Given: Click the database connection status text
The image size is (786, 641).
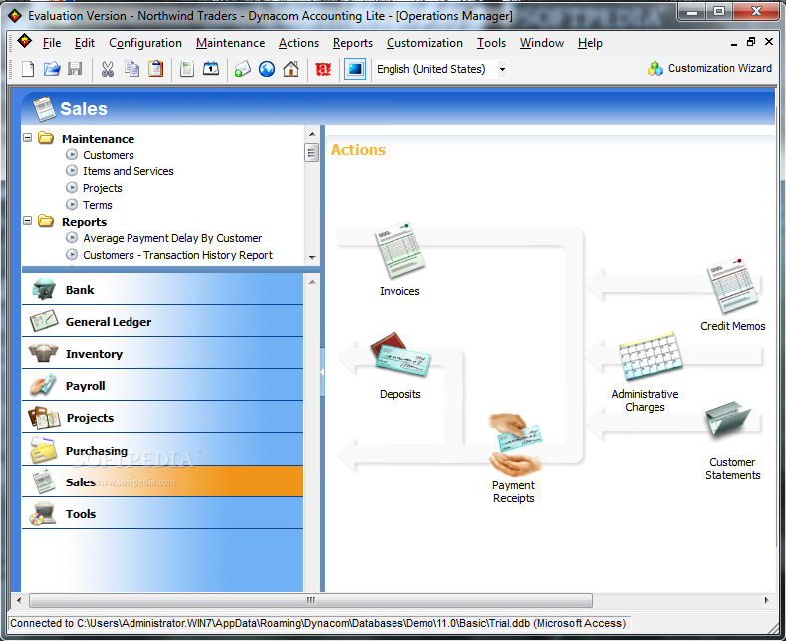Looking at the screenshot, I should 318,623.
